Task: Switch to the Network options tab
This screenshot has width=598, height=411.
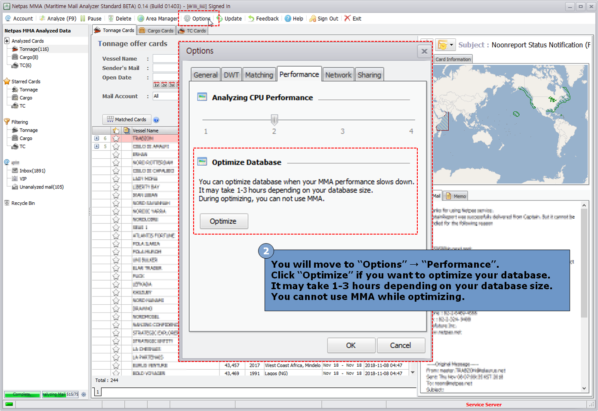Action: [338, 75]
